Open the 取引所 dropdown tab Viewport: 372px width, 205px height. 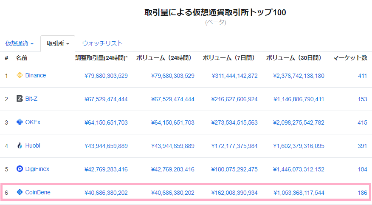click(58, 43)
